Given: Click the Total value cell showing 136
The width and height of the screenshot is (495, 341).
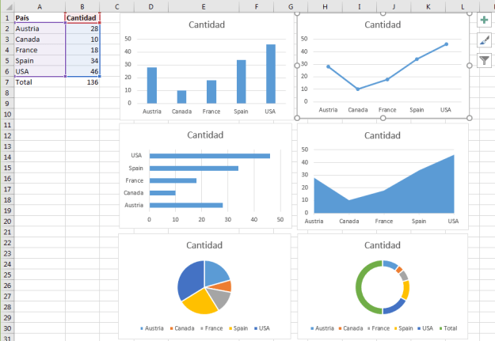Looking at the screenshot, I should click(82, 81).
